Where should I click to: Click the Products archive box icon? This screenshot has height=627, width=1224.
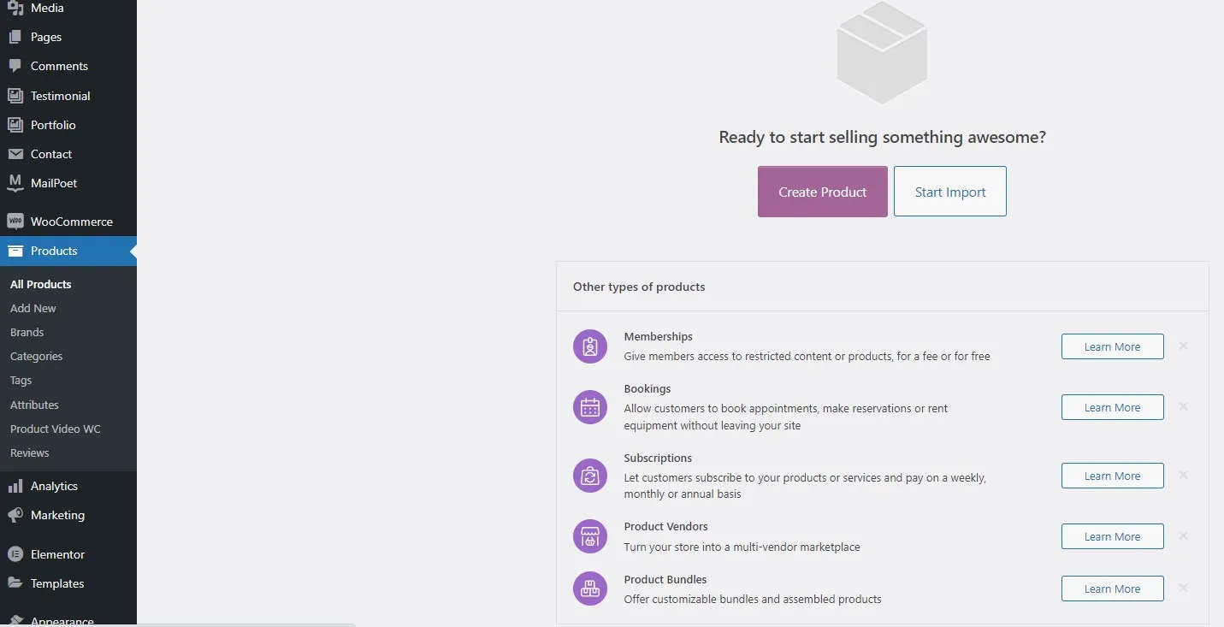click(15, 251)
